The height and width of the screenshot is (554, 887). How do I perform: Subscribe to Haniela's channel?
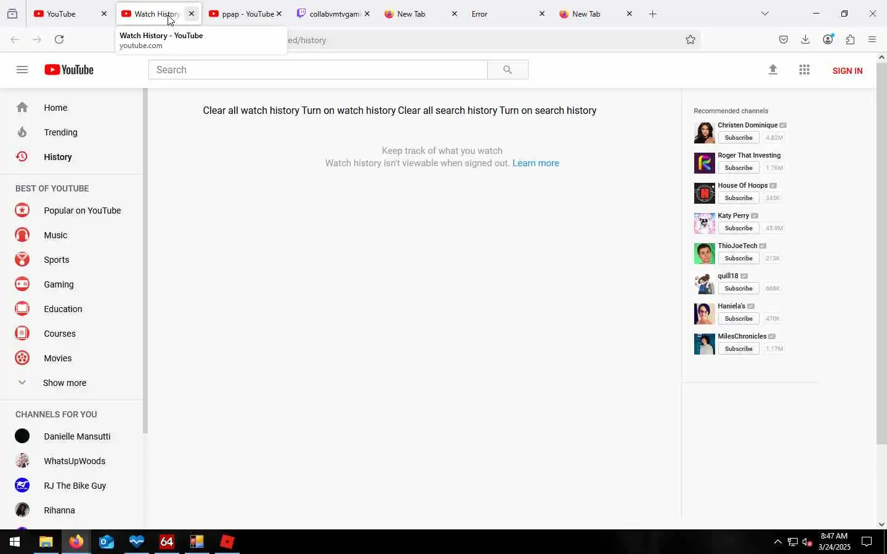click(x=739, y=319)
